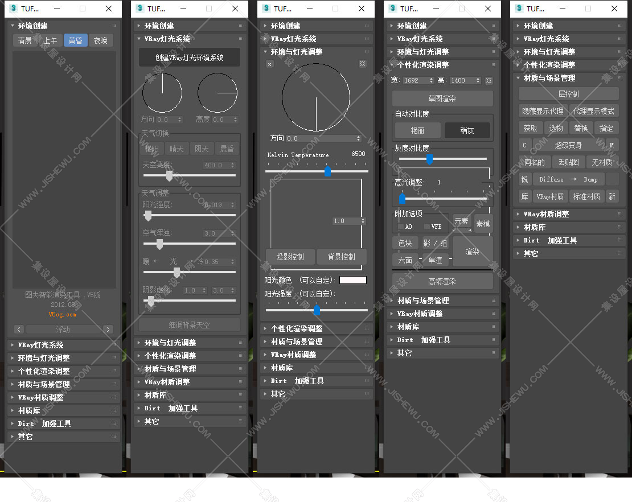Click the 高精渲染 button
The image size is (632, 502).
click(442, 281)
